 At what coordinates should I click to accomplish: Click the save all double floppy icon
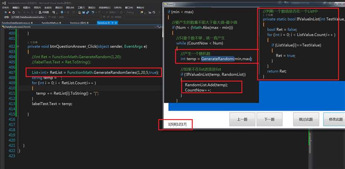point(88,12)
